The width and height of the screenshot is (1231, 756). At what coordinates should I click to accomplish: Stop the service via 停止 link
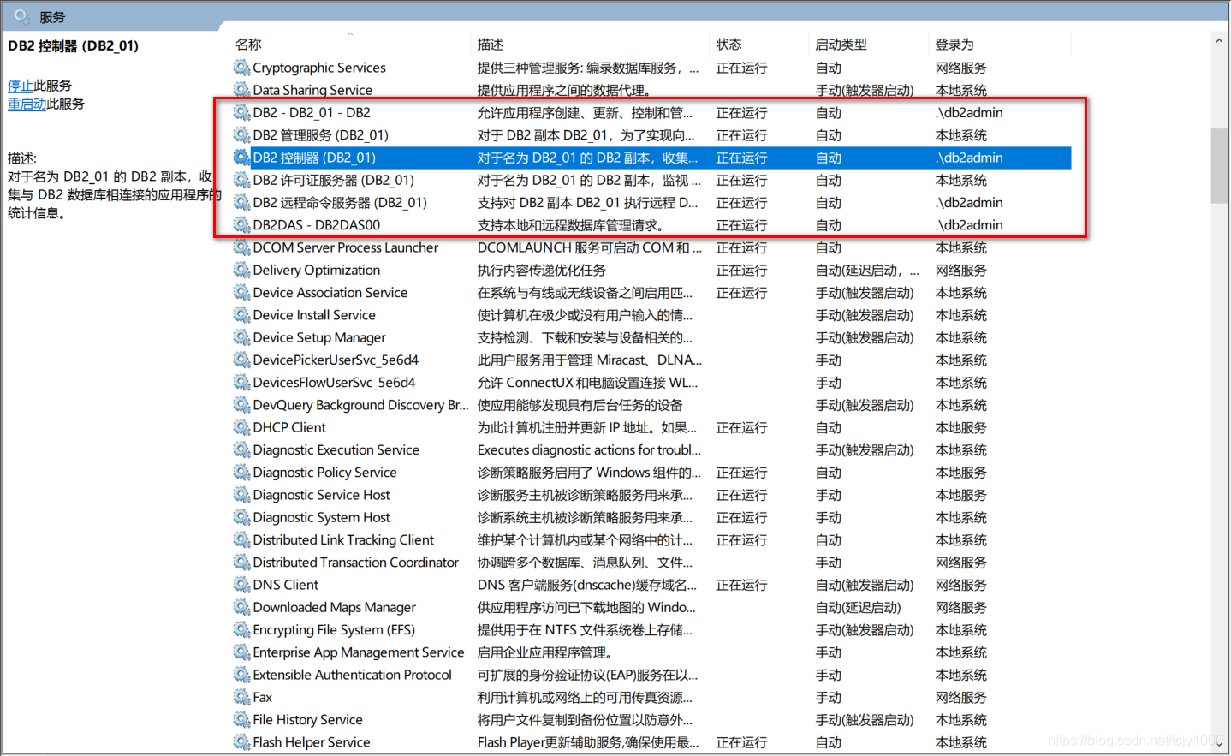pyautogui.click(x=21, y=86)
